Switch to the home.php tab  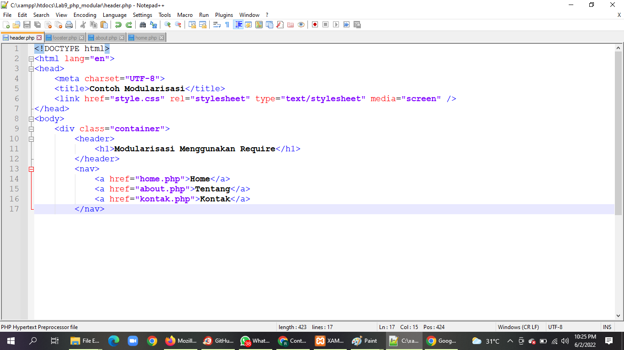pyautogui.click(x=146, y=38)
